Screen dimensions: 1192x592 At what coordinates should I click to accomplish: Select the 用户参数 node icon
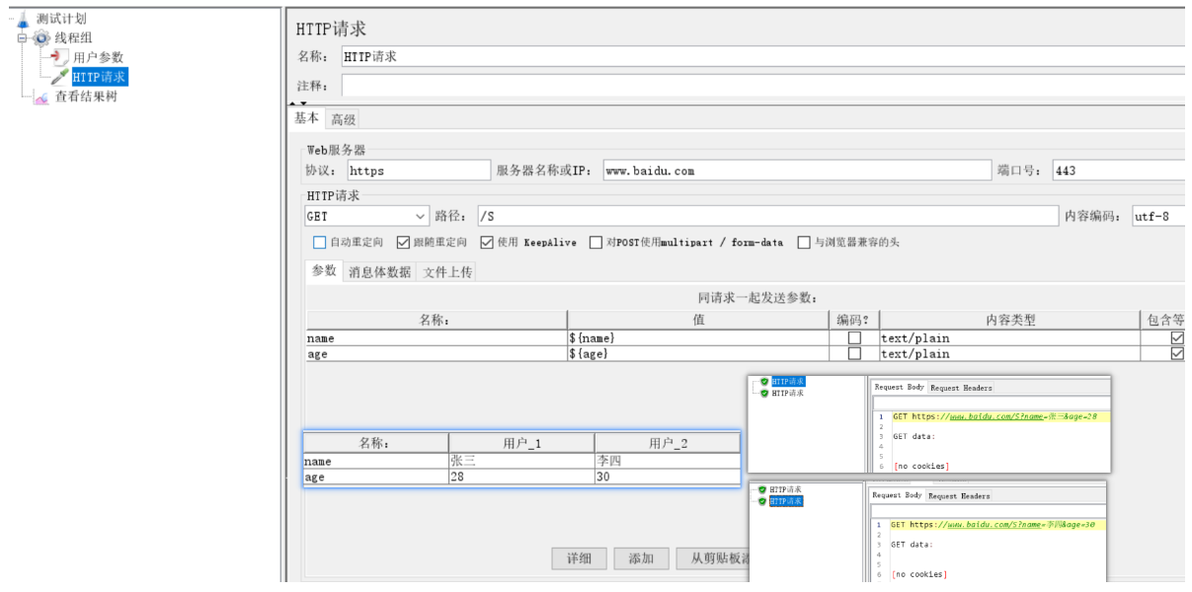pos(60,57)
